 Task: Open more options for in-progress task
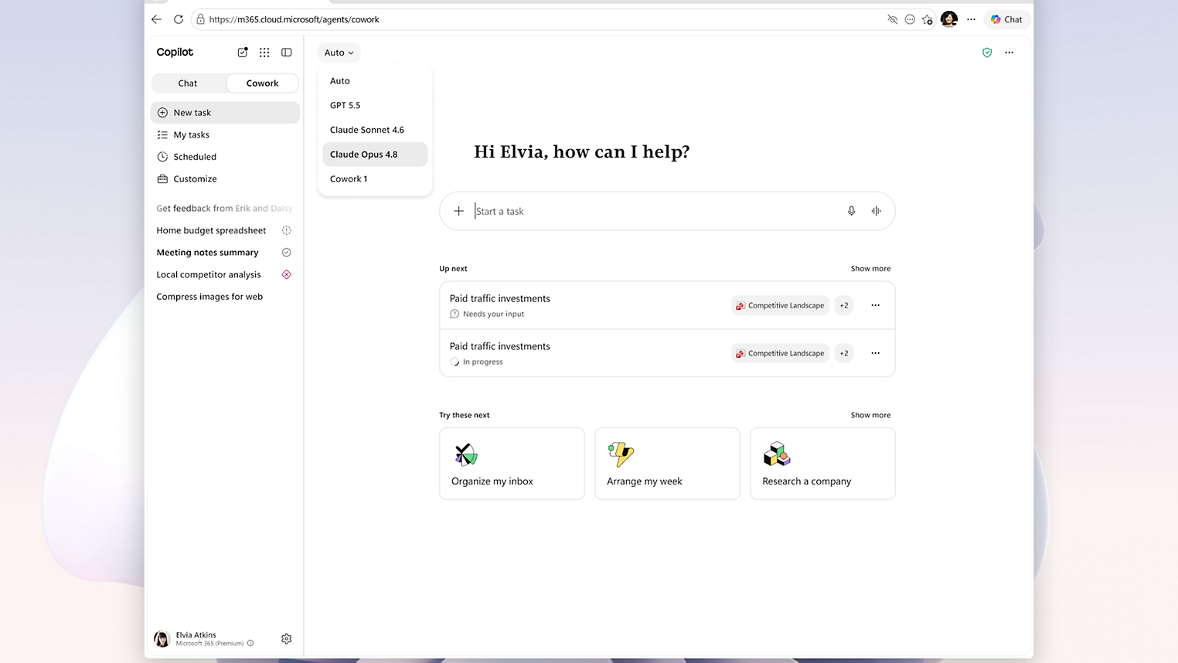pos(876,353)
